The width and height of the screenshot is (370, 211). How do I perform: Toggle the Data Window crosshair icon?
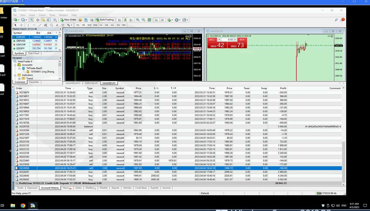tap(38, 20)
